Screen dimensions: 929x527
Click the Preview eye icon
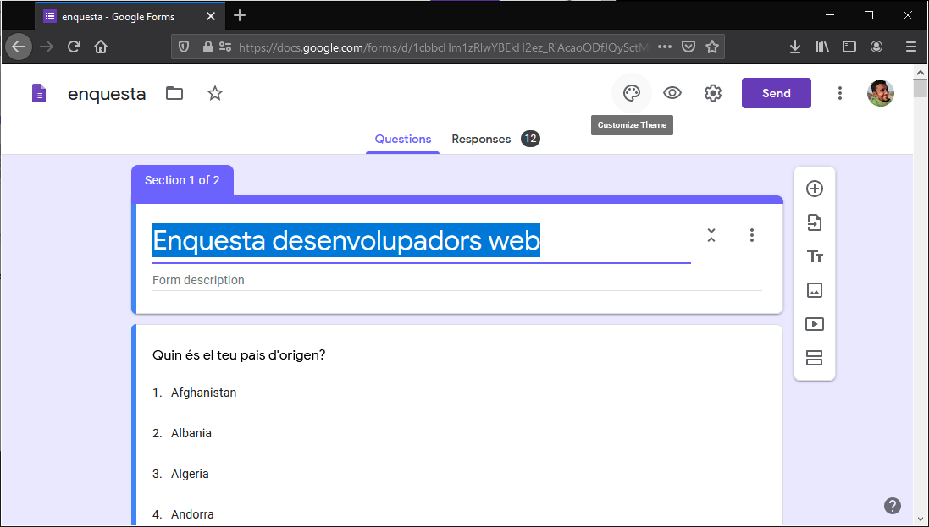pyautogui.click(x=672, y=93)
